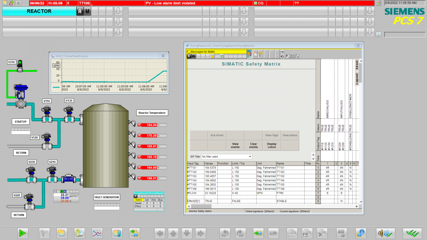Screen dimensions: 427x240
Task: Select the #FLOW input tag cell
Action: click(195, 193)
